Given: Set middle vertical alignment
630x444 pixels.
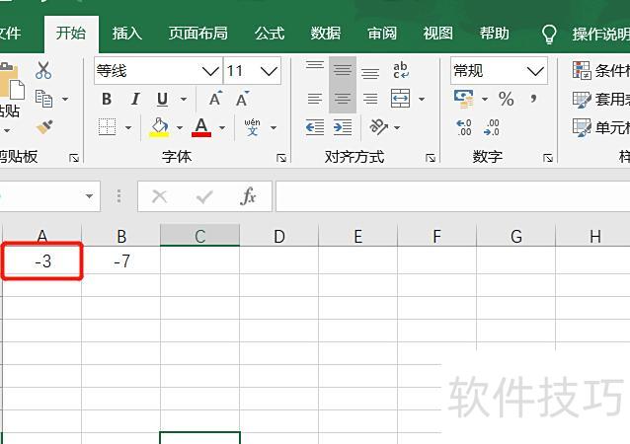Looking at the screenshot, I should coord(343,71).
